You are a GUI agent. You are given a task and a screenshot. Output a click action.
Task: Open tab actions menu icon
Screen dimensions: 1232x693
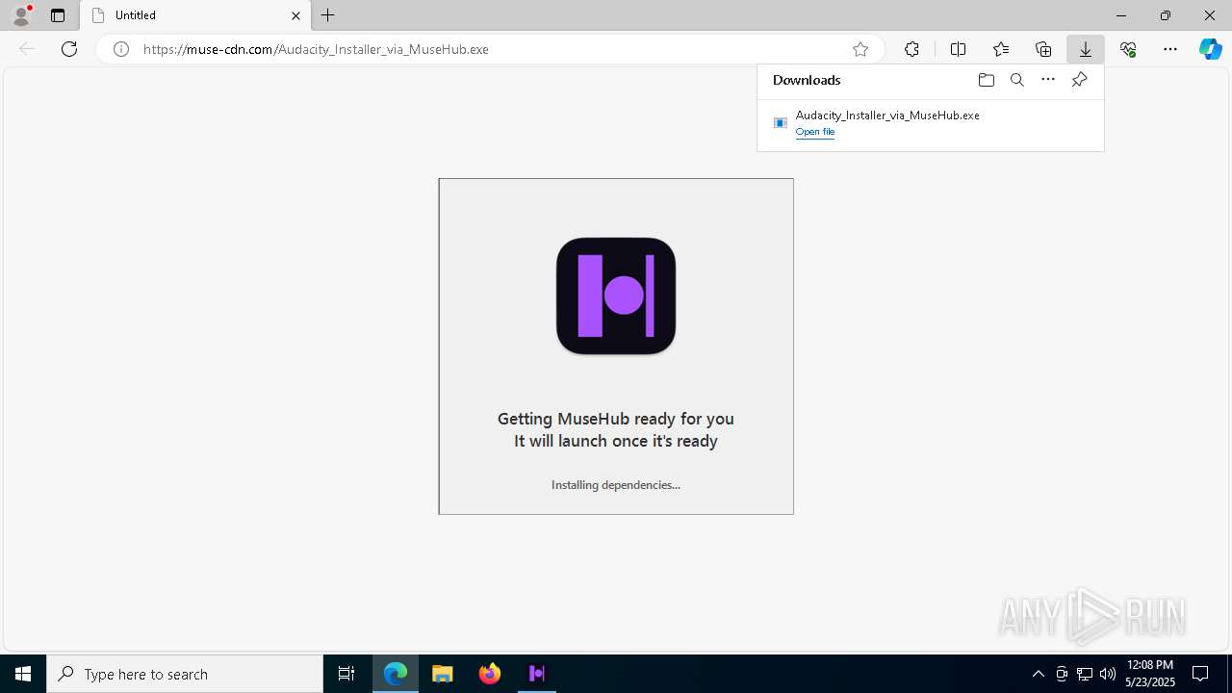coord(58,15)
